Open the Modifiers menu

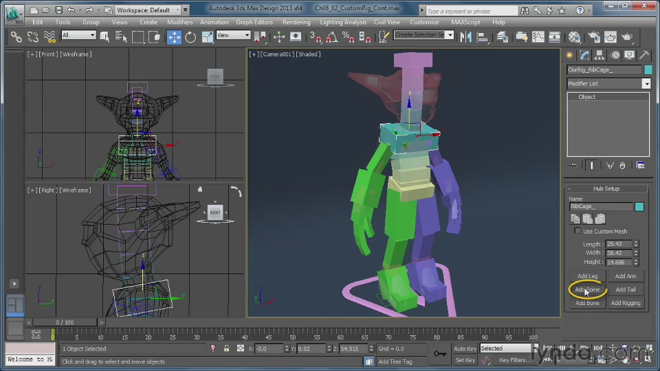coord(179,22)
